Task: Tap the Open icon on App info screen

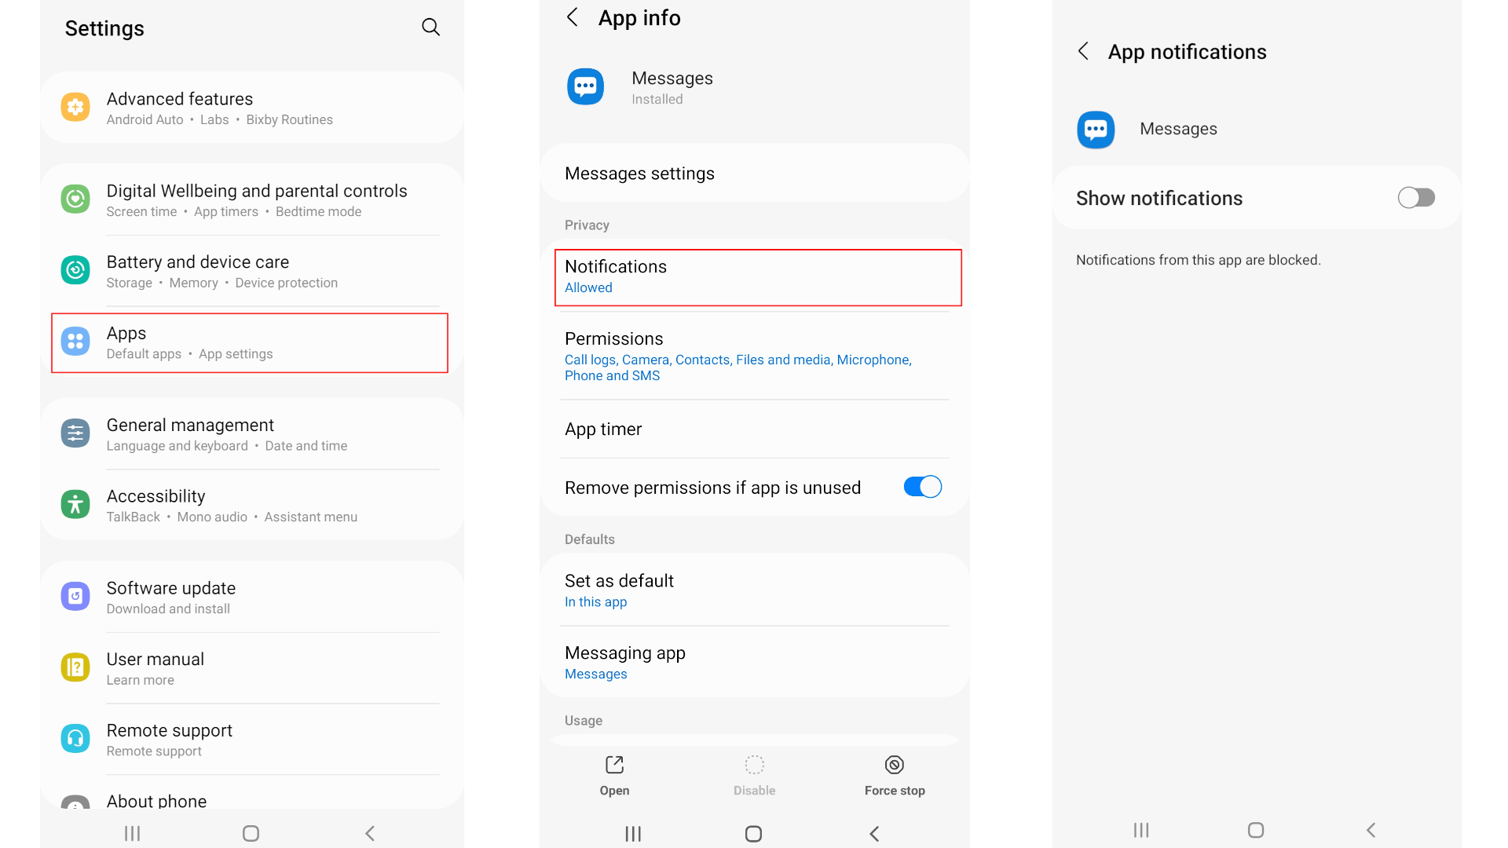Action: [x=613, y=764]
